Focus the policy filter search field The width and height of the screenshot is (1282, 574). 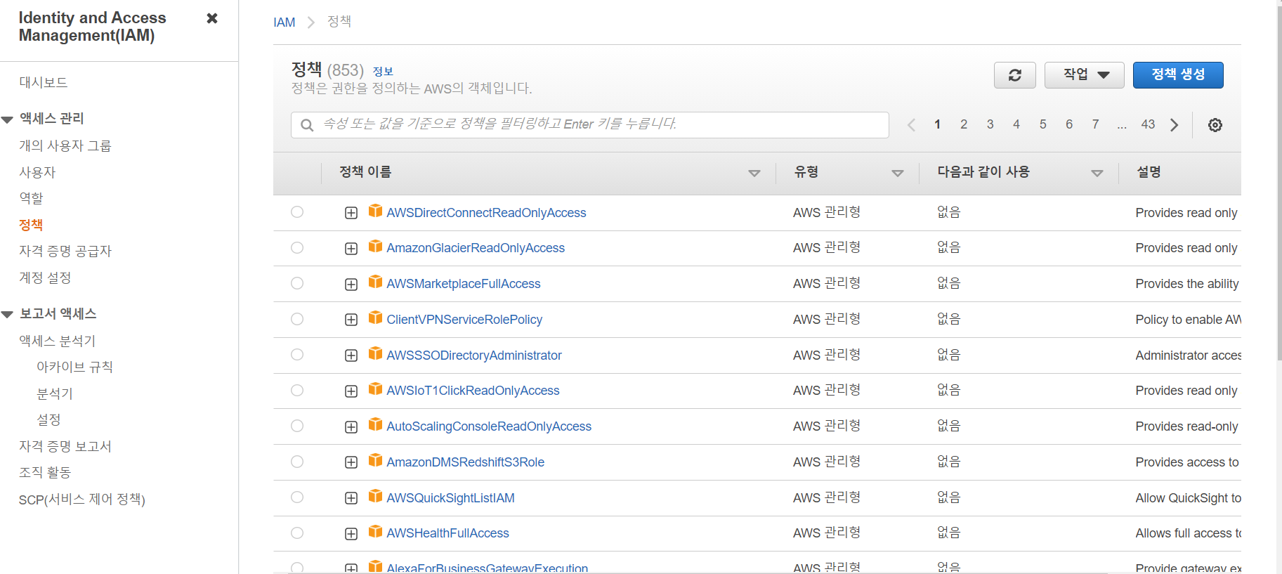(x=590, y=125)
